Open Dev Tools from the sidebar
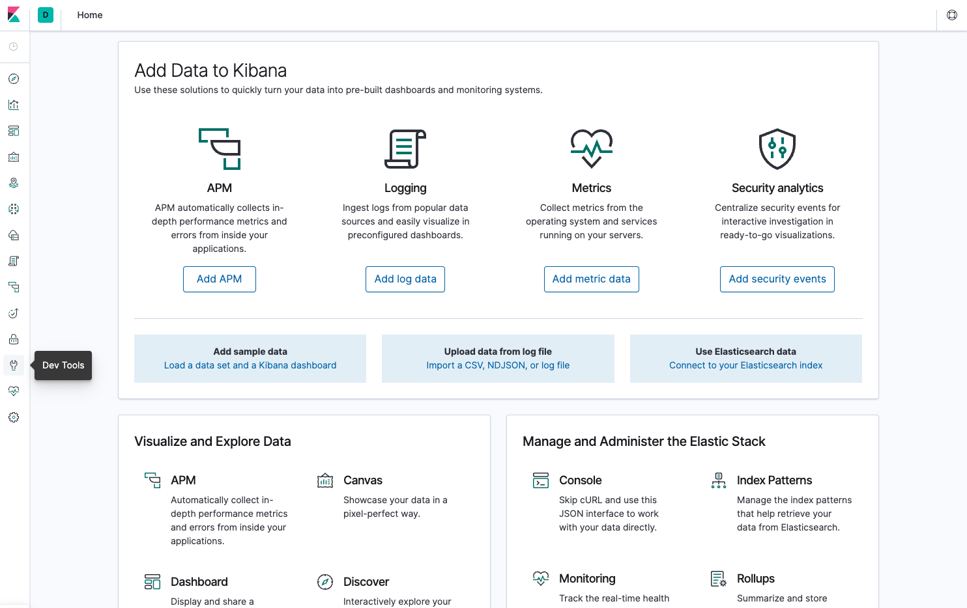The image size is (967, 608). 14,365
